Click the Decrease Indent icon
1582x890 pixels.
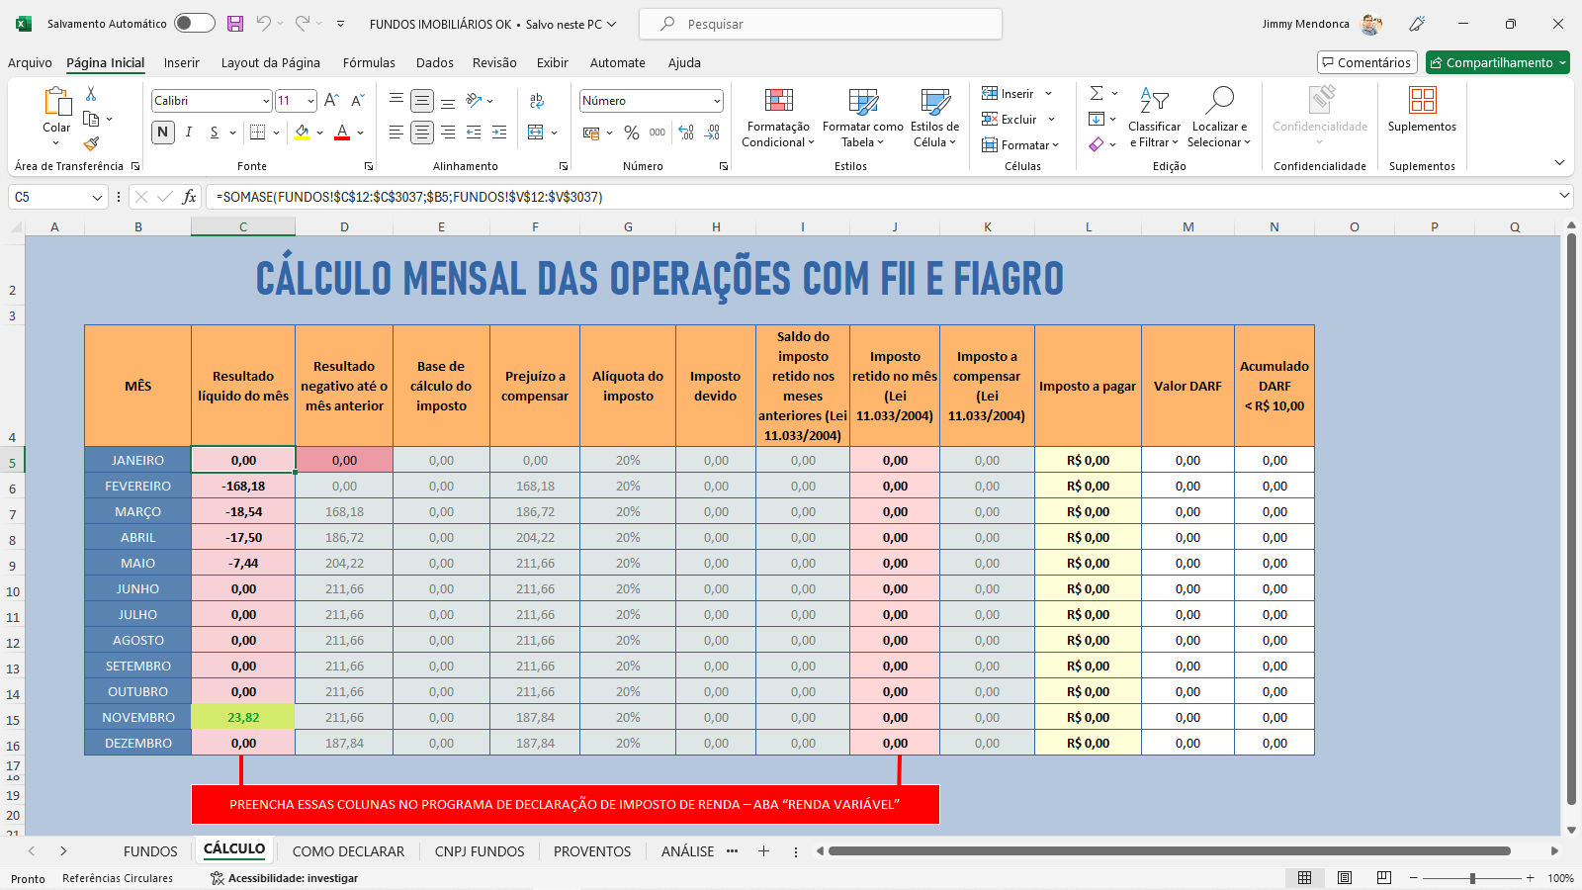474,133
